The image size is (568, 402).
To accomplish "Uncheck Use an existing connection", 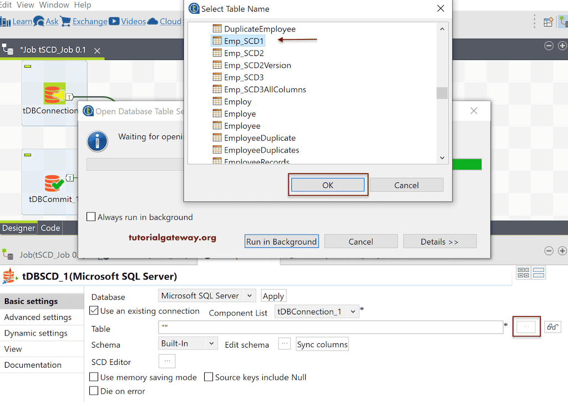I will (94, 311).
